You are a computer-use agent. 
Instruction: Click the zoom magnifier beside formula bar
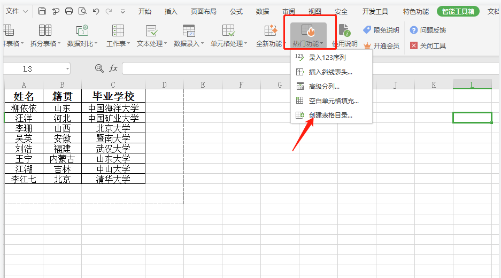click(99, 68)
